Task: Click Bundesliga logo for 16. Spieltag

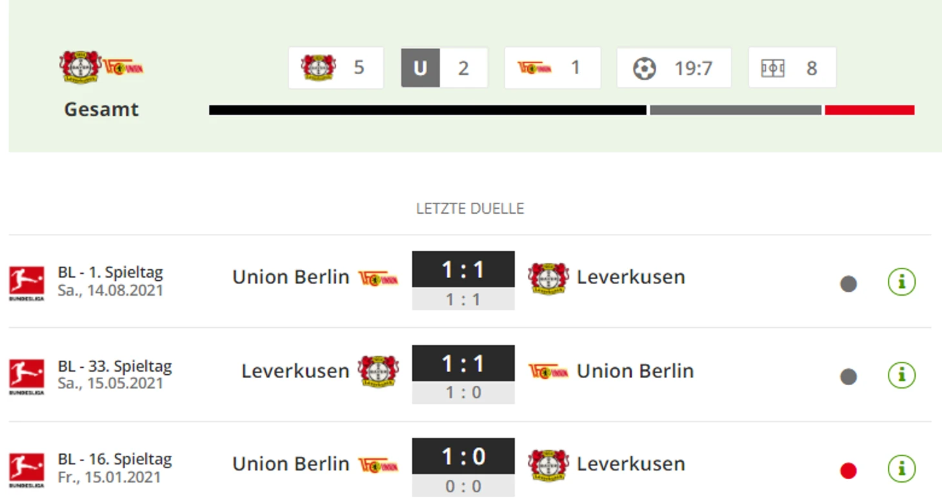Action: point(26,470)
